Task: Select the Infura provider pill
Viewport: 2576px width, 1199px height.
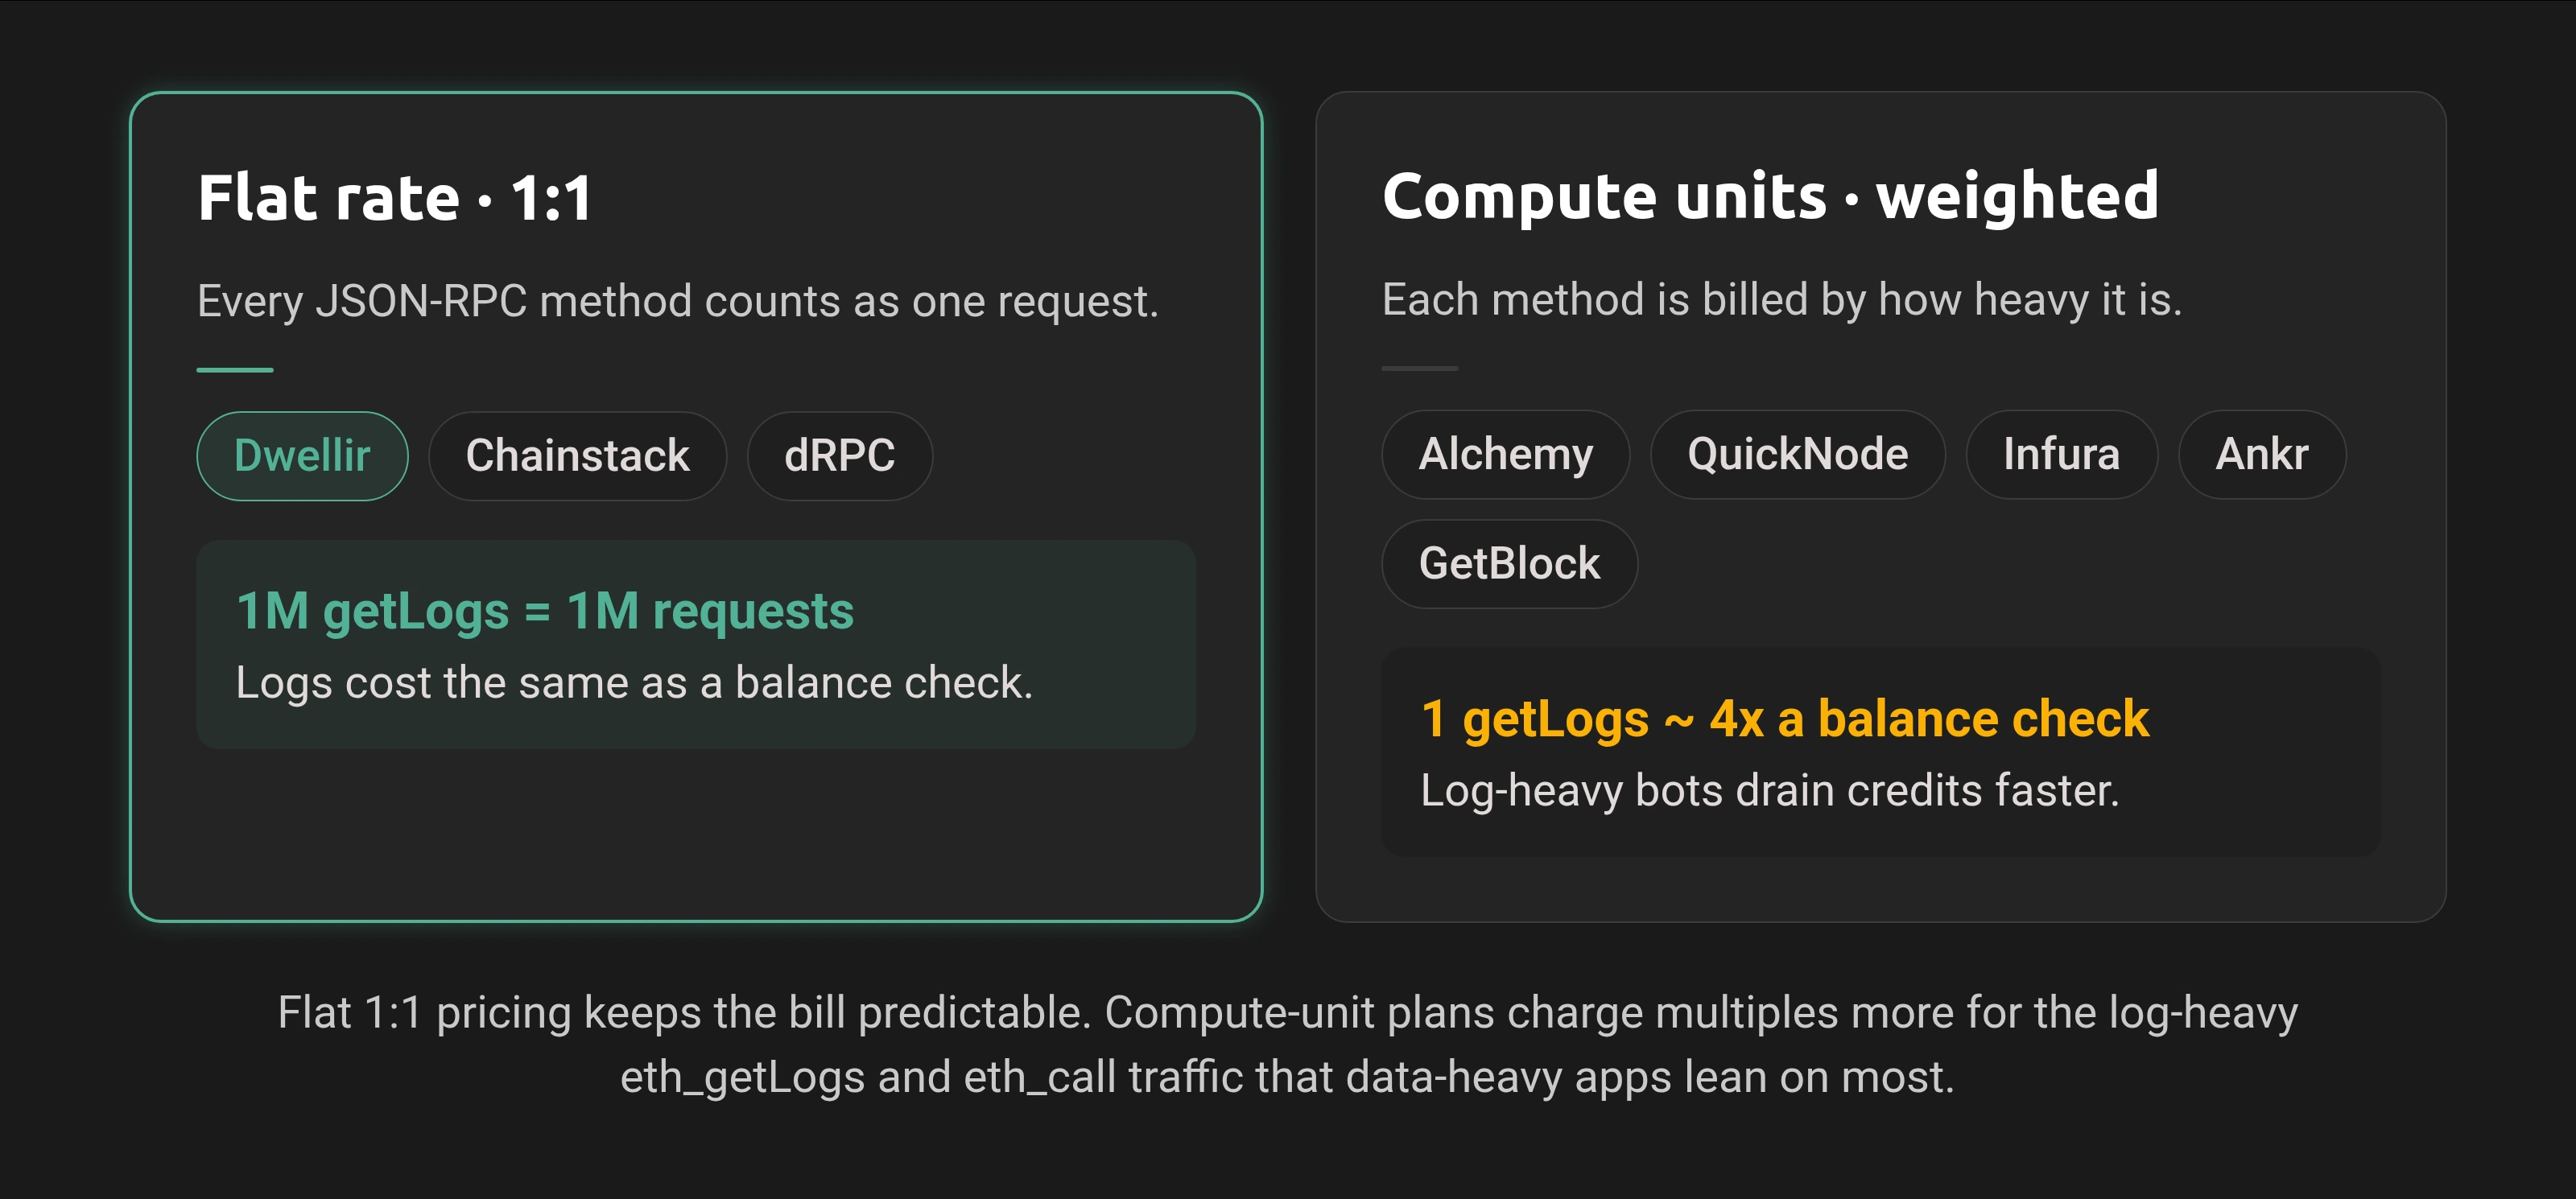Action: click(x=2061, y=454)
